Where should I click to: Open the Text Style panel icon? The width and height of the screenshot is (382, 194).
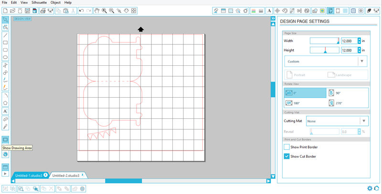pos(269,10)
